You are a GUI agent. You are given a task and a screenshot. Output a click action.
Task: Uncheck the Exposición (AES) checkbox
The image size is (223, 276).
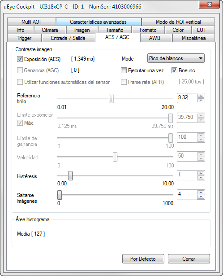[20, 59]
